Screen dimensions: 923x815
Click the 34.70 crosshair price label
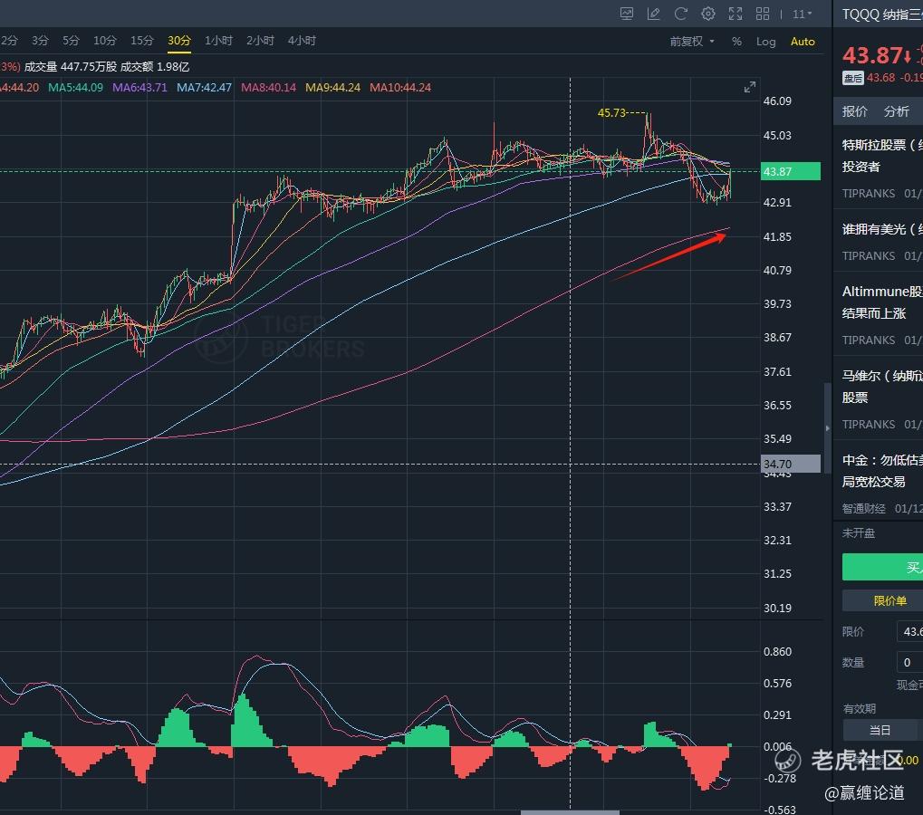tap(791, 464)
